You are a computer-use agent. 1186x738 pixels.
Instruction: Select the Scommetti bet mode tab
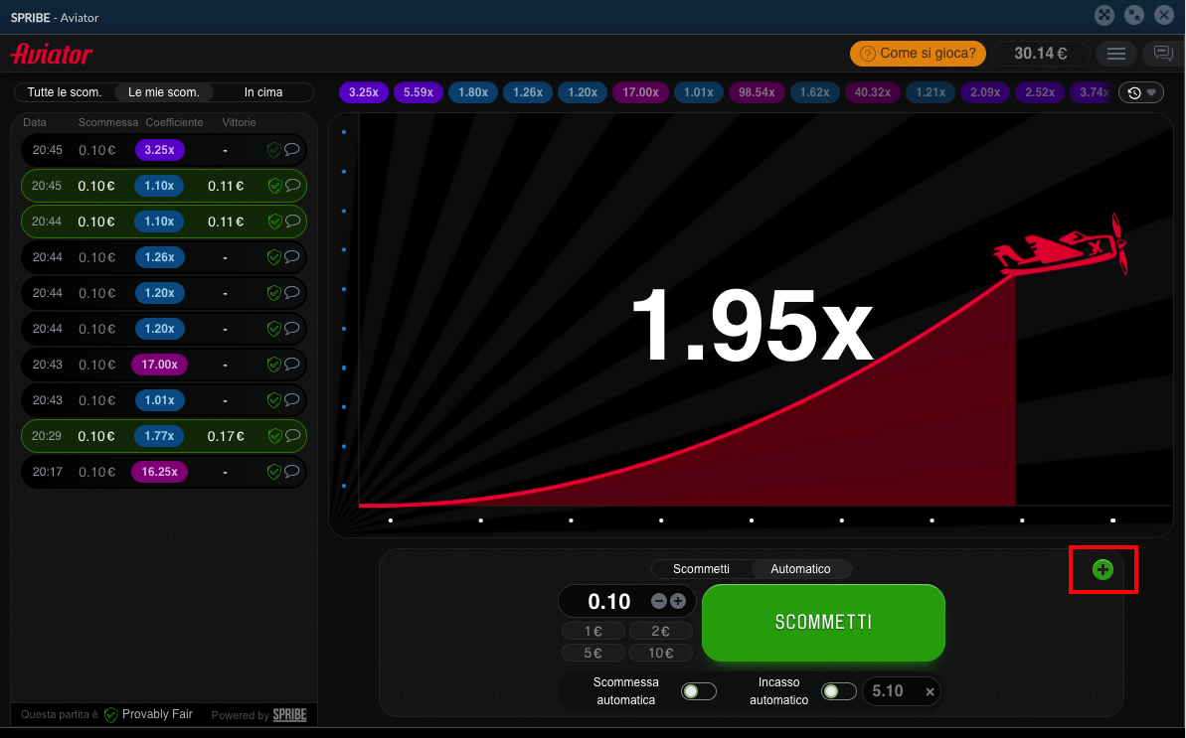click(701, 569)
